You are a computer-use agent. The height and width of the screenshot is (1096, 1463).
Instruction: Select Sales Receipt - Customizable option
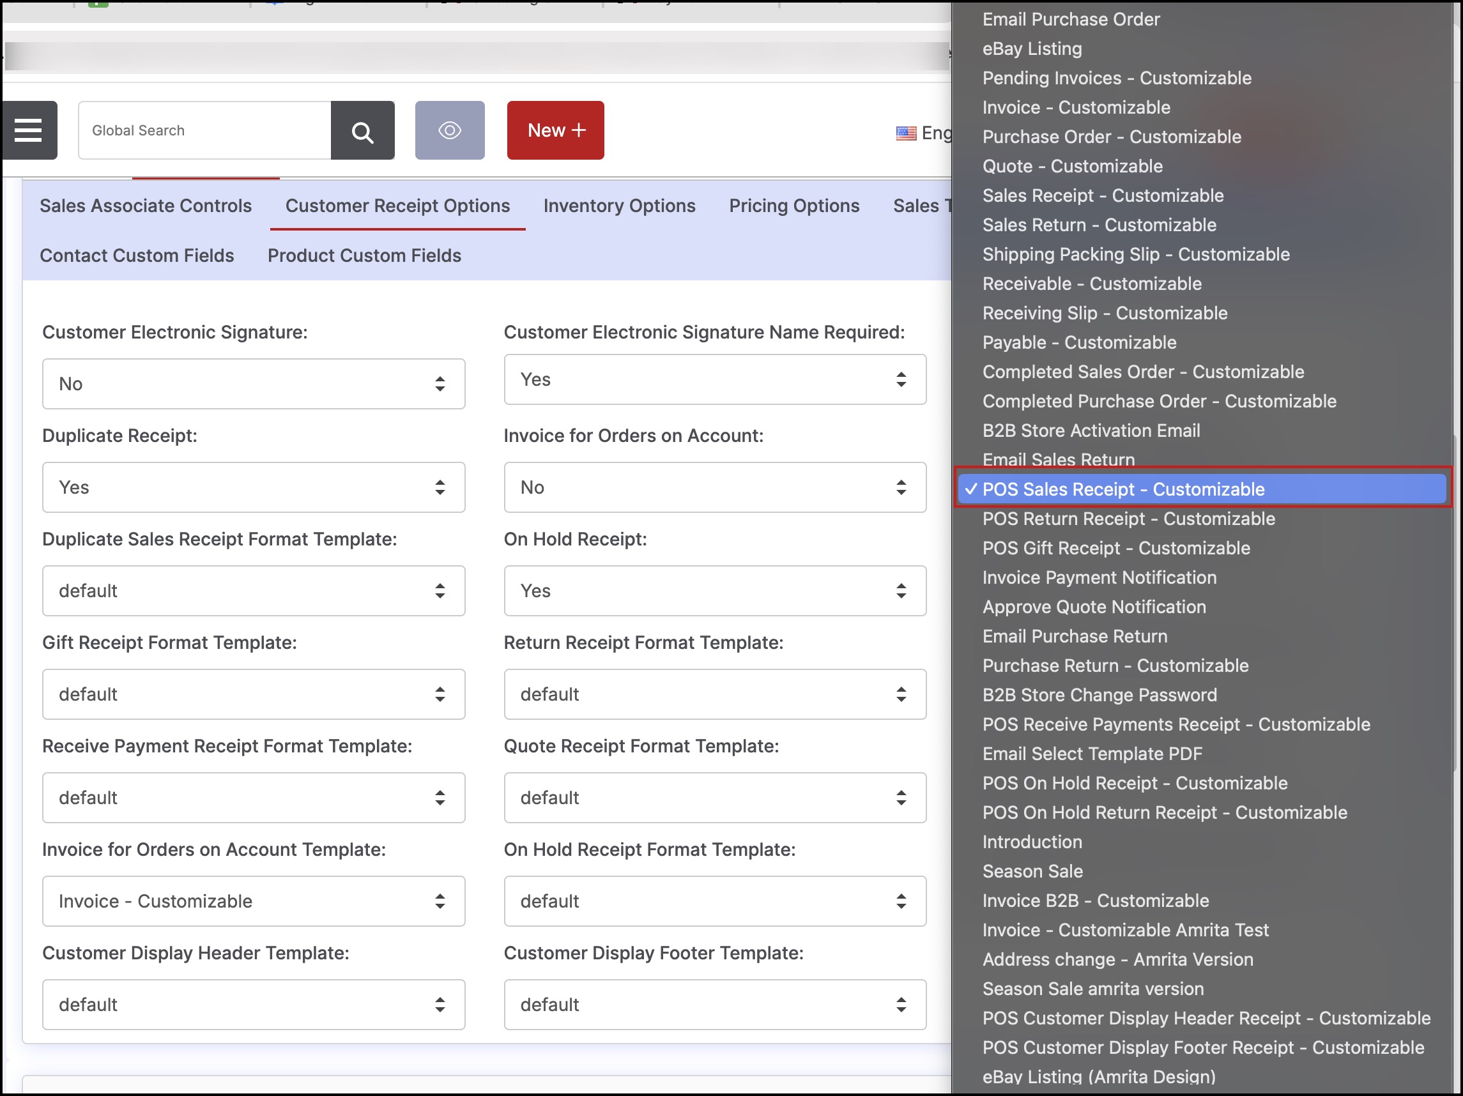pyautogui.click(x=1202, y=195)
